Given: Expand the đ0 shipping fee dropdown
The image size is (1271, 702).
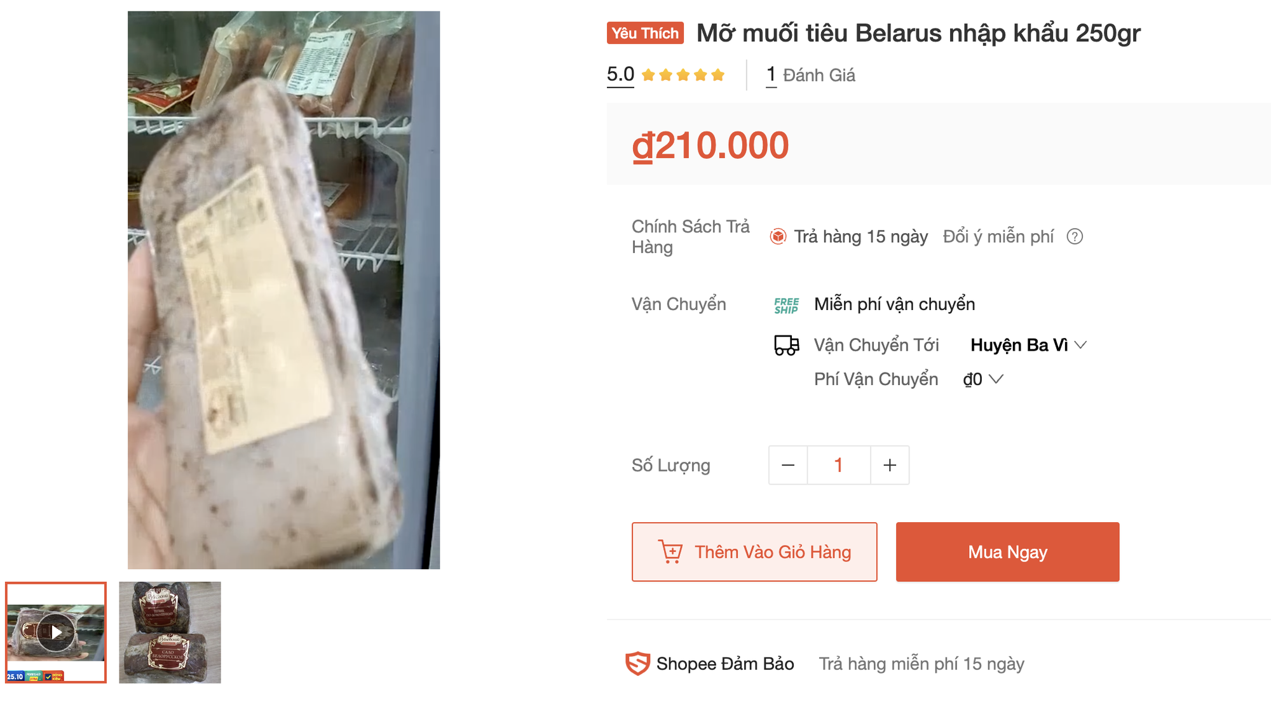Looking at the screenshot, I should coord(982,379).
